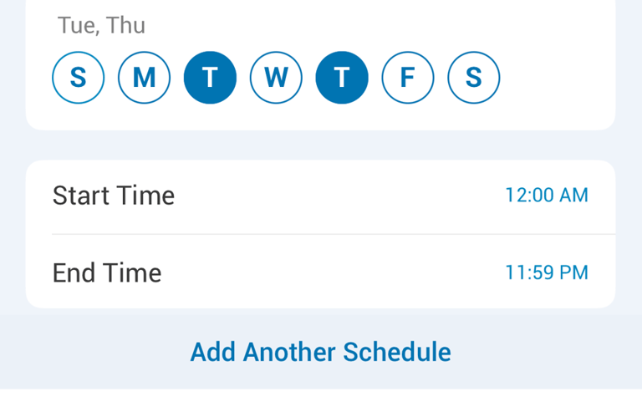This screenshot has height=407, width=642.
Task: Enable the Sunday day circle
Action: pos(79,78)
